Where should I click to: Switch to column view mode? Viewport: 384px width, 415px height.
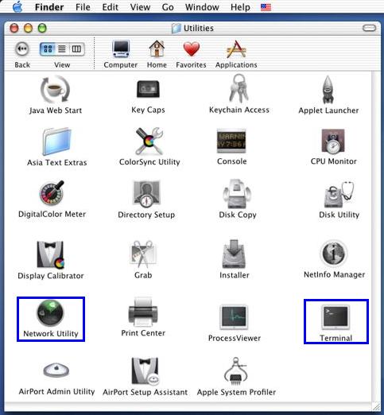(76, 48)
